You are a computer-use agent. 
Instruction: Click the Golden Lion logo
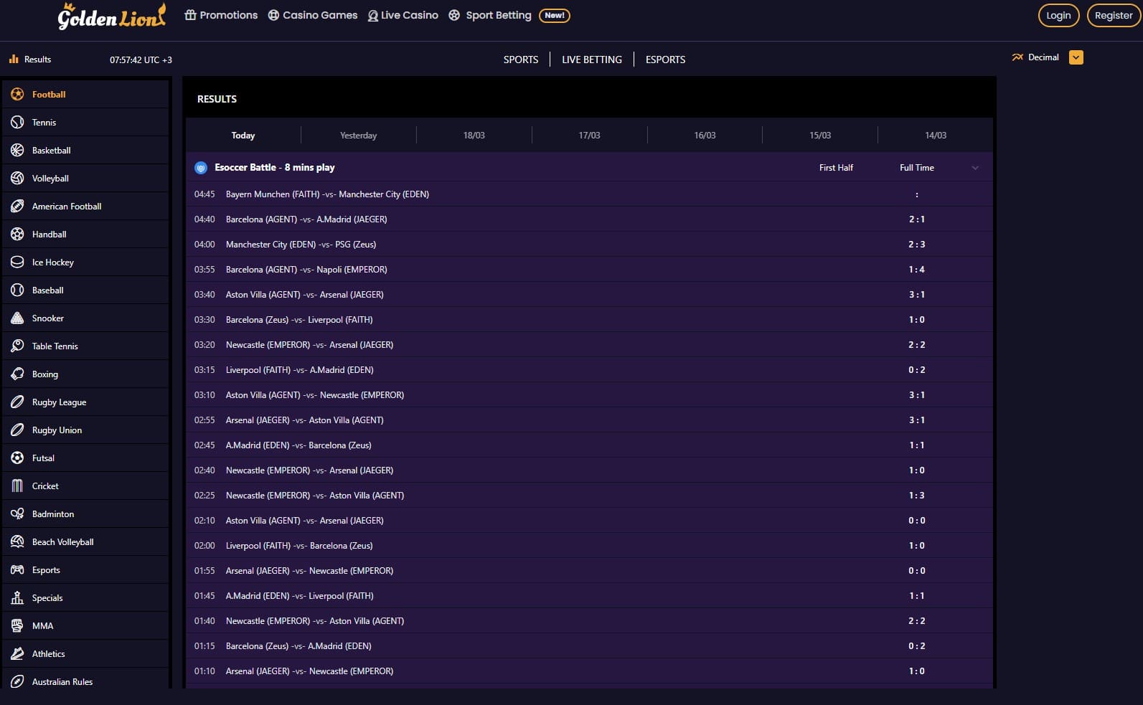tap(112, 16)
